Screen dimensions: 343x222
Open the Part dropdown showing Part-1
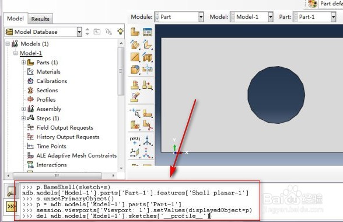(333, 17)
